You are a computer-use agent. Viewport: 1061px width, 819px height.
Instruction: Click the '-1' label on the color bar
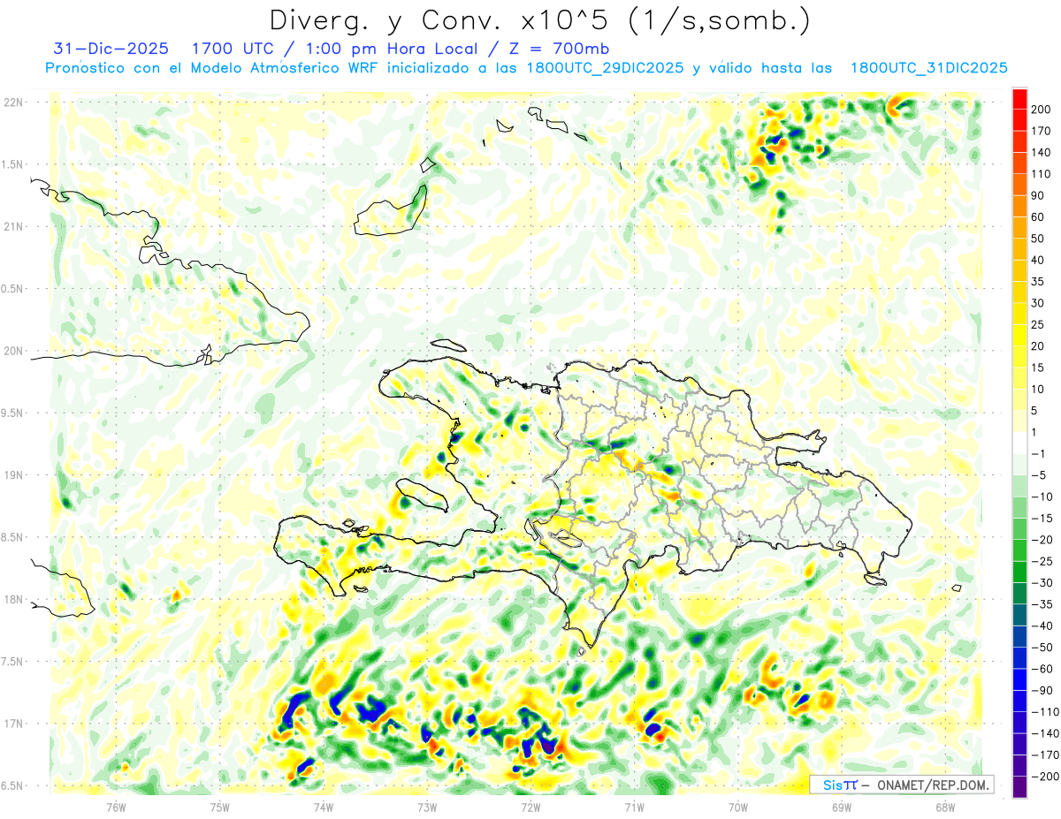pyautogui.click(x=1038, y=454)
